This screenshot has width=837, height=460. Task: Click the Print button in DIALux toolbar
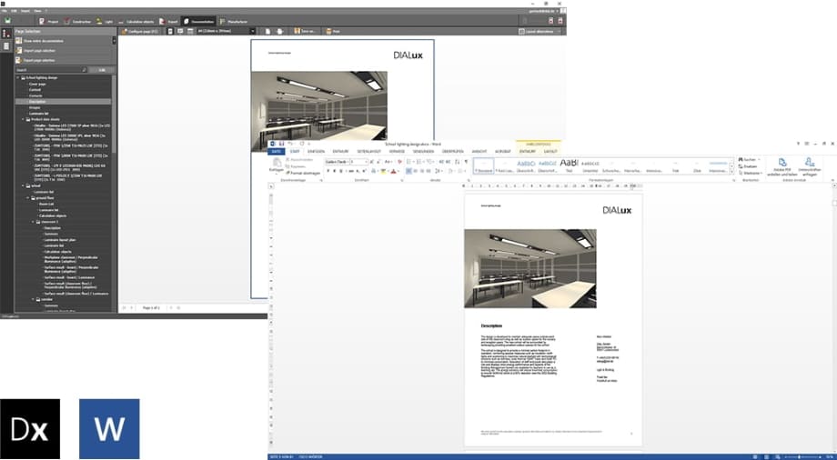pos(333,31)
